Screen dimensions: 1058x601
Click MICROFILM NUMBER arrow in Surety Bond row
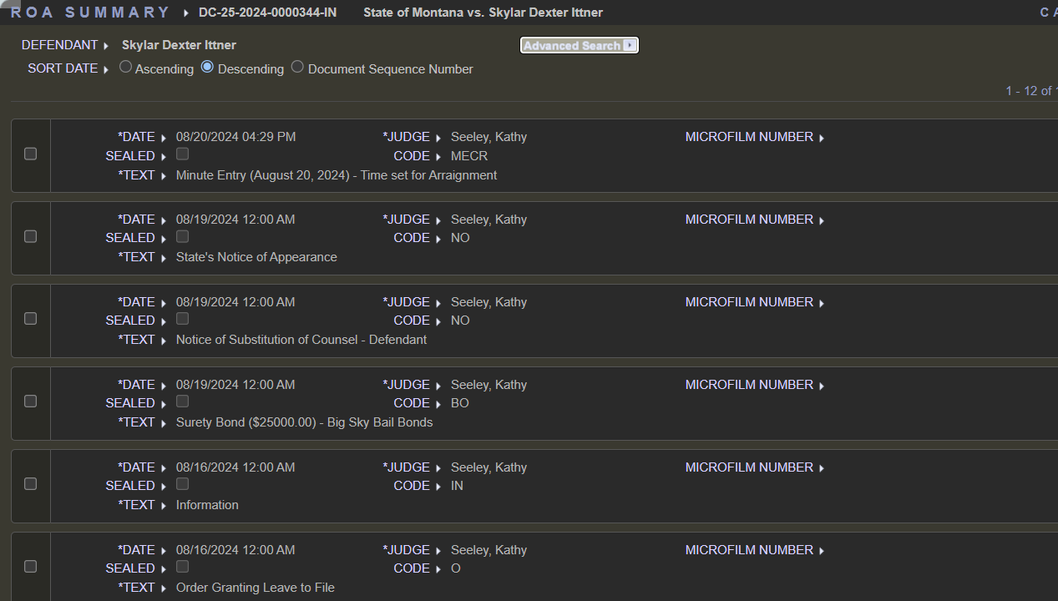point(822,386)
